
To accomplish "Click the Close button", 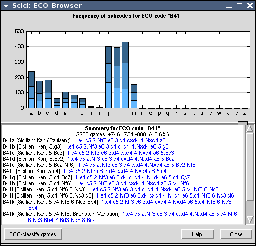I will pyautogui.click(x=236, y=234).
